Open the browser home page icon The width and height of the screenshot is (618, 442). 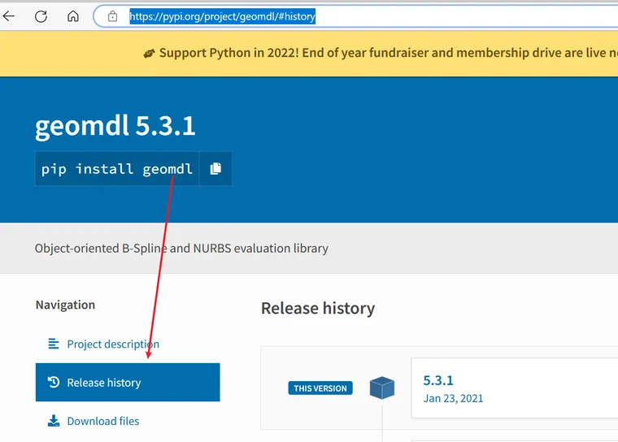pos(73,16)
